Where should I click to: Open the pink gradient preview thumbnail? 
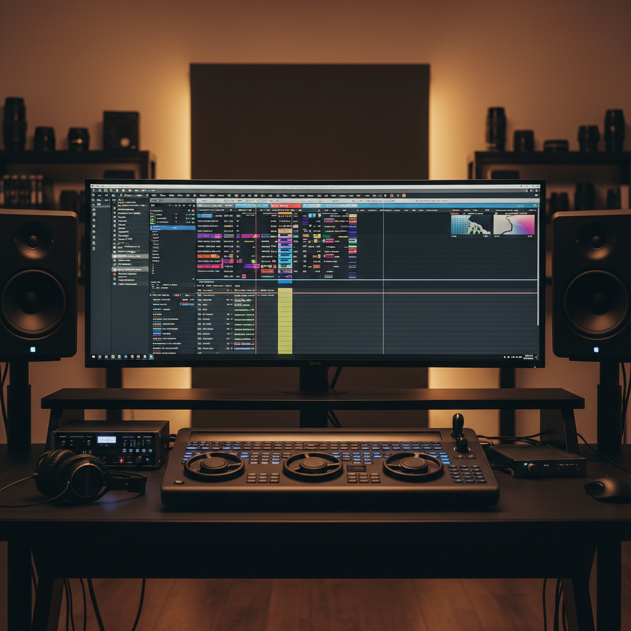514,224
